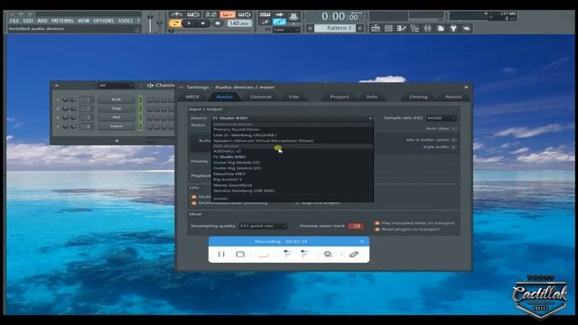Open the playlist view icon
This screenshot has width=578, height=325.
[376, 28]
